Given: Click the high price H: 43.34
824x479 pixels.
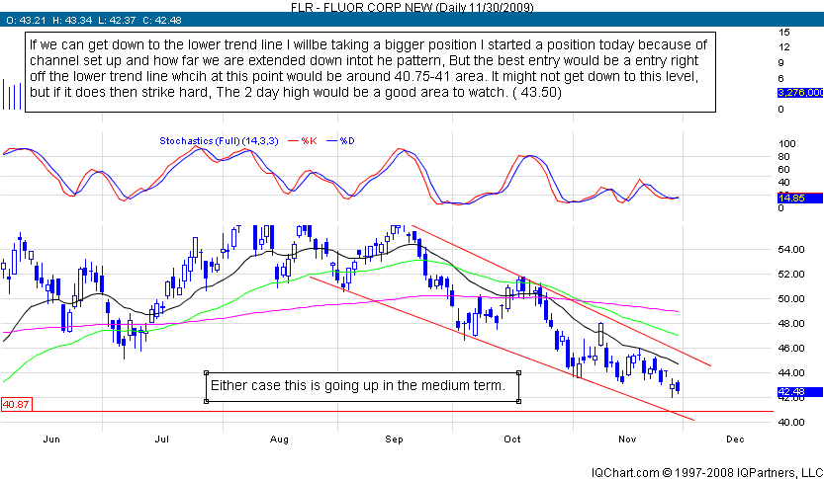Looking at the screenshot, I should tap(71, 21).
